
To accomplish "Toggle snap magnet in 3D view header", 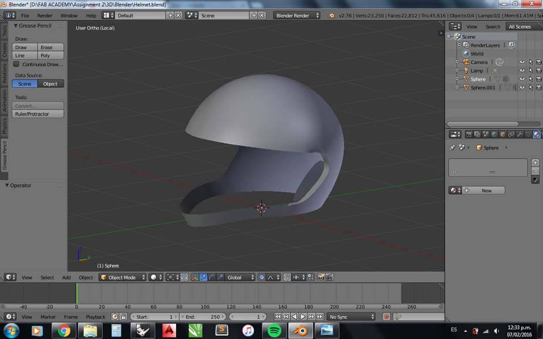I will coord(287,277).
